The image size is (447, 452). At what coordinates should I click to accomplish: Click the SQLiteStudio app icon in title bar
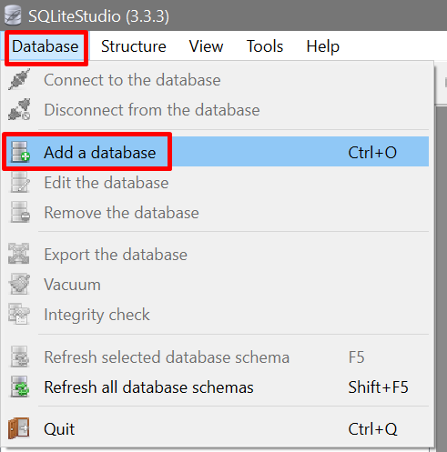pyautogui.click(x=13, y=15)
